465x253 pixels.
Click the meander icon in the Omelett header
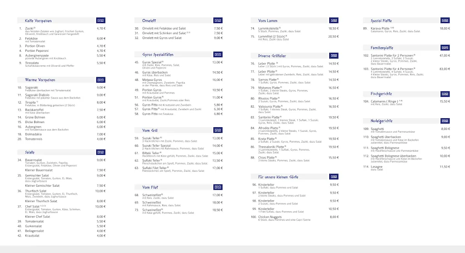click(218, 20)
